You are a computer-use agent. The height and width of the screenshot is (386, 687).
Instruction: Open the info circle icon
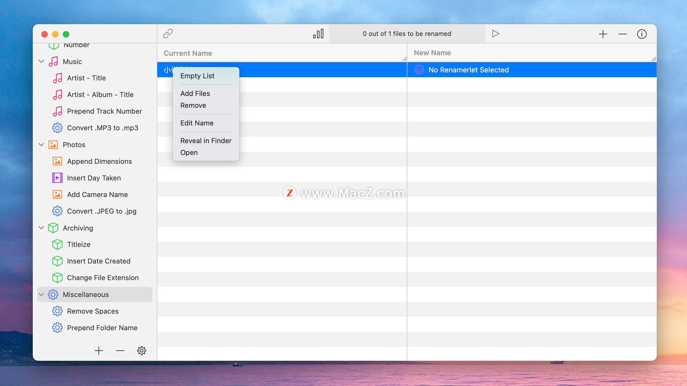click(x=642, y=34)
